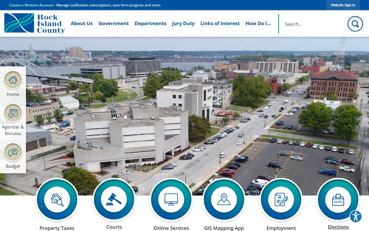Open the How Do I... menu

(x=258, y=23)
